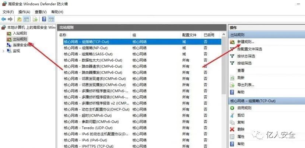
Task: Toggle the console tree pane toolbar icon
Action: click(x=26, y=19)
